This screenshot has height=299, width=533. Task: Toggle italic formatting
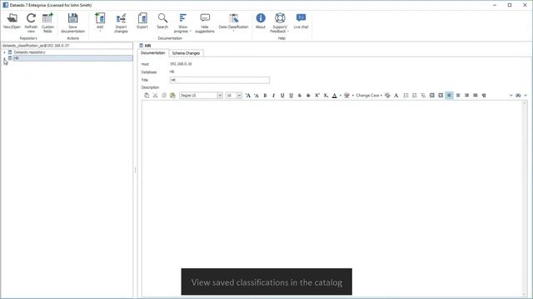click(274, 96)
